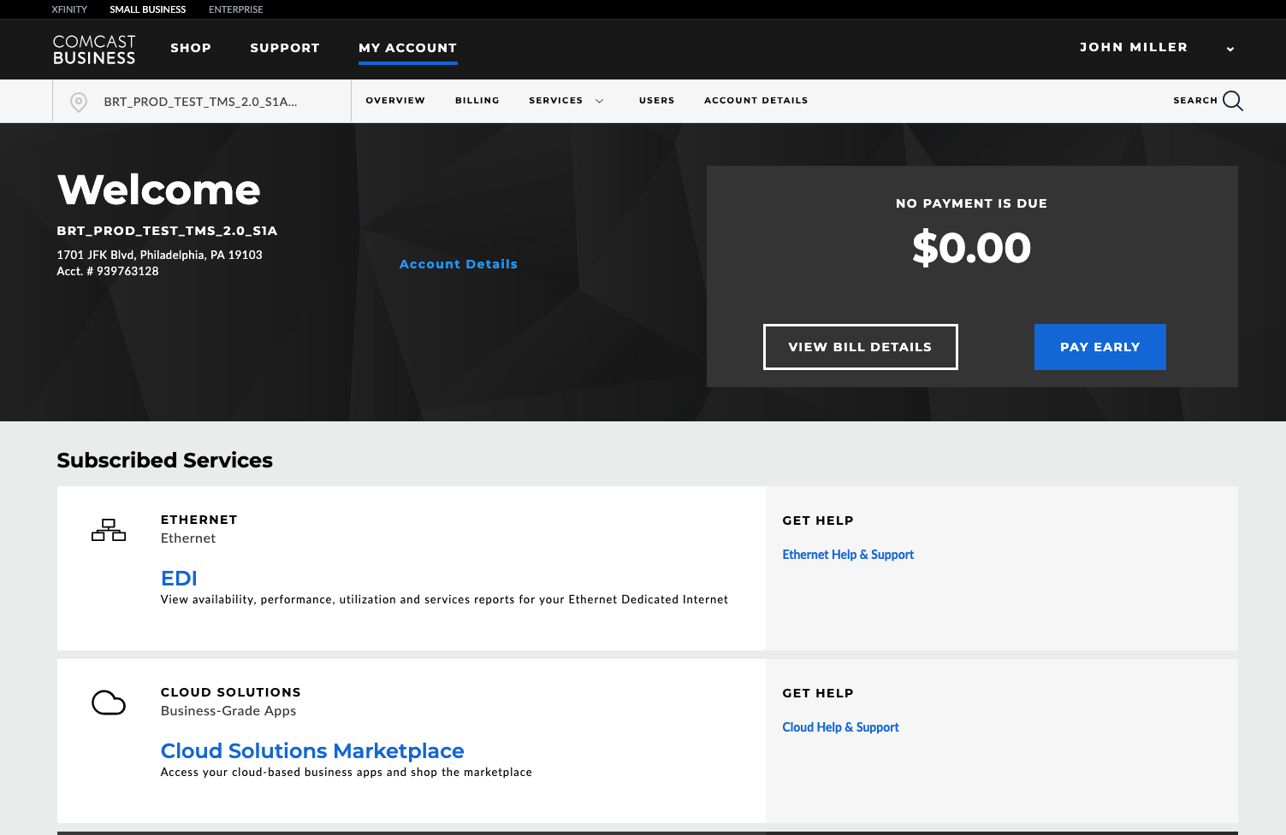
Task: Click the Comcast Business logo
Action: 94,50
